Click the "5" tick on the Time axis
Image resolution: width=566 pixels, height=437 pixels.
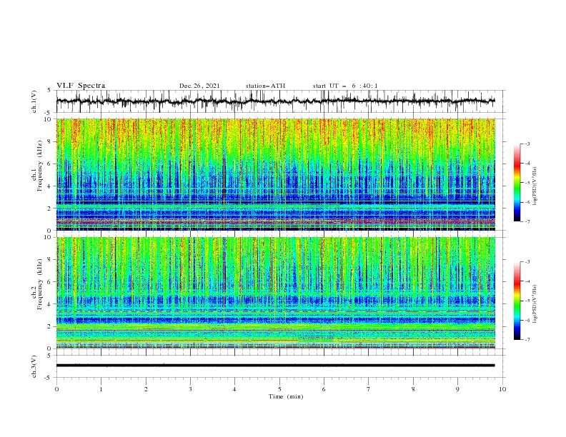[279, 389]
